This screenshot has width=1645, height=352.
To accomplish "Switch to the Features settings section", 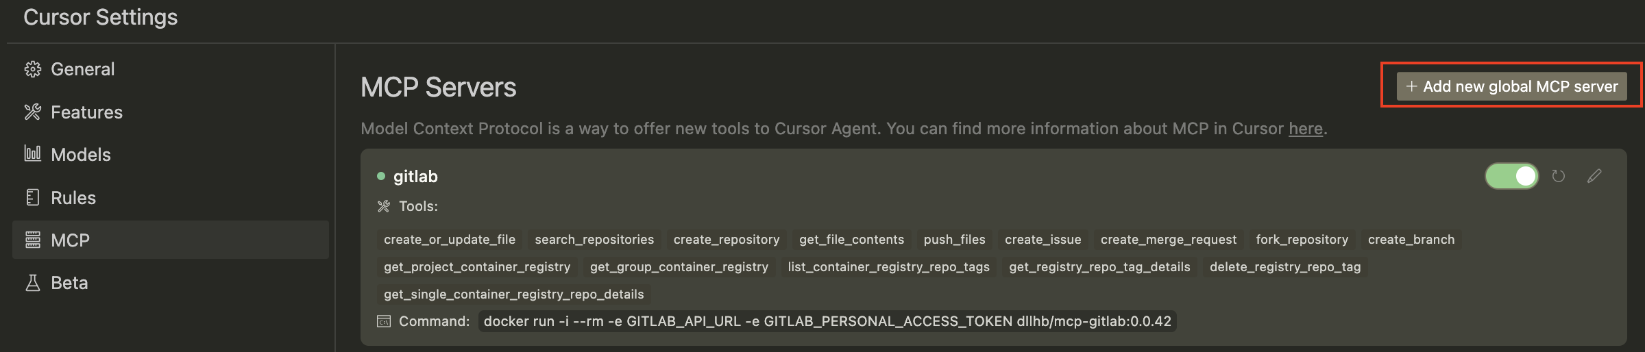I will pos(86,112).
